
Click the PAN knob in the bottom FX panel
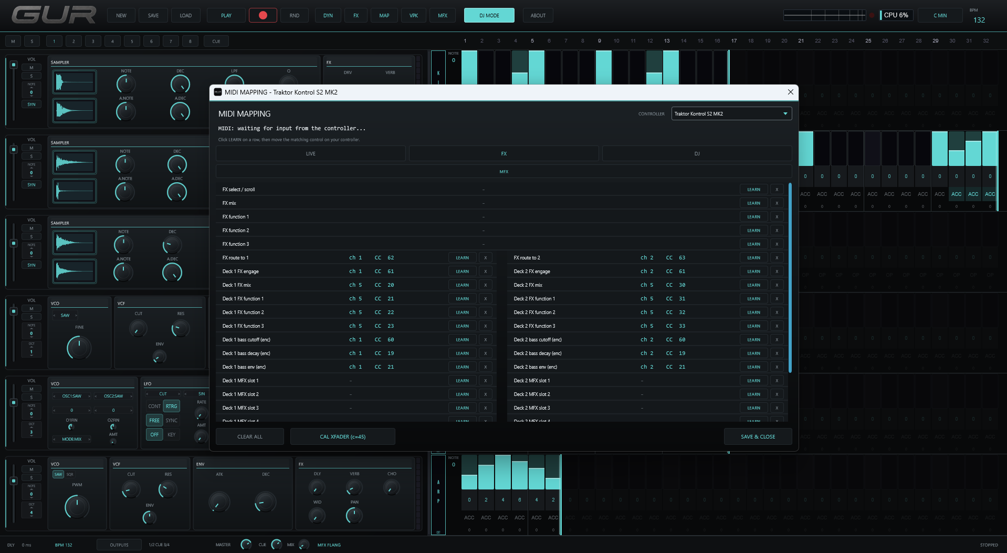[x=354, y=516]
